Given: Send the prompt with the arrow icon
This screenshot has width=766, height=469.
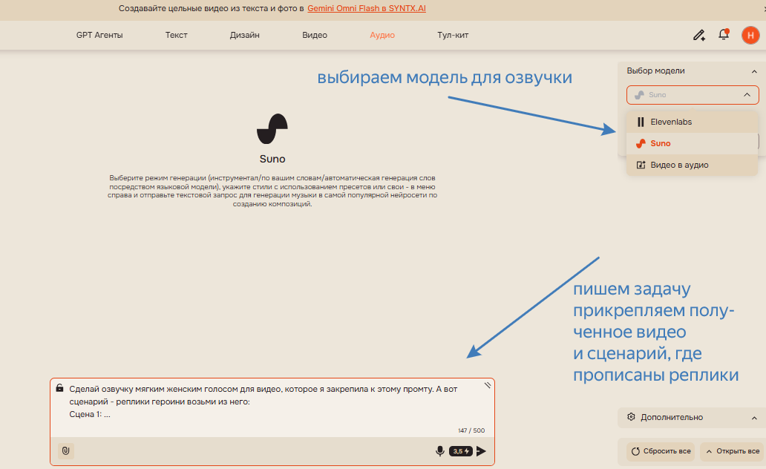Looking at the screenshot, I should [x=481, y=451].
